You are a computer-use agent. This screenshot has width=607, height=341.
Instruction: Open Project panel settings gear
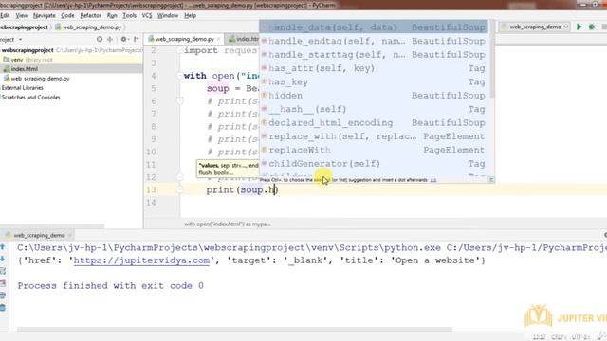(124, 39)
